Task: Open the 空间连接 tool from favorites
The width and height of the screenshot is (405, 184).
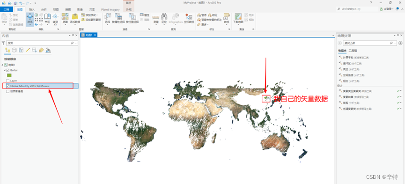Action: 351,75
